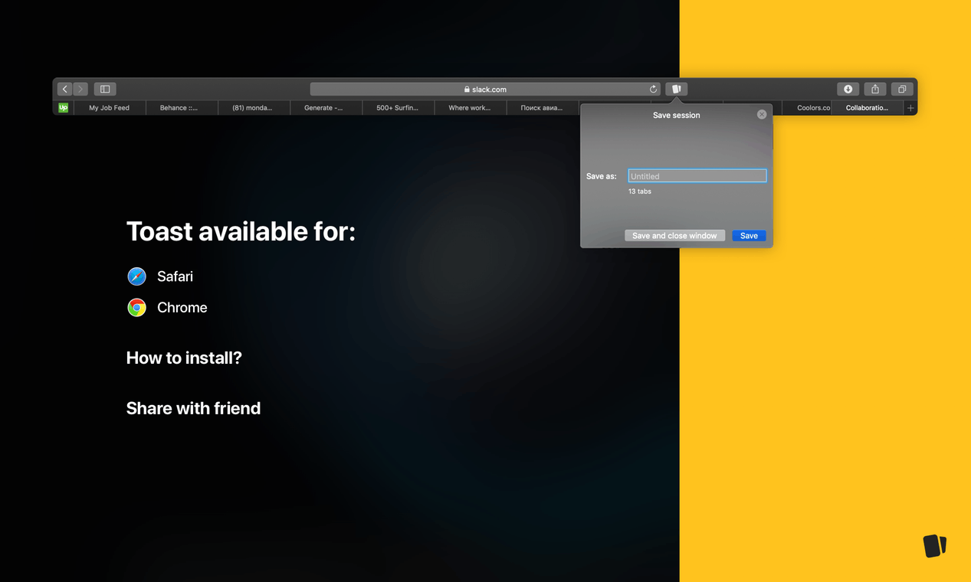971x582 pixels.
Task: Reload the slack.com page
Action: click(x=653, y=89)
